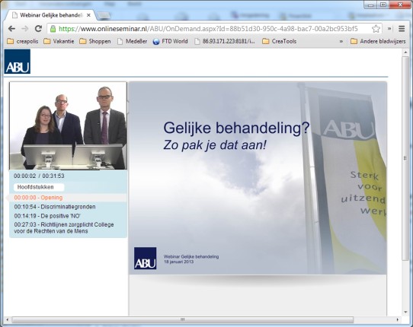Jump to chapter 00:10:54 Discriminatiegronden
The height and width of the screenshot is (327, 413).
(x=55, y=207)
